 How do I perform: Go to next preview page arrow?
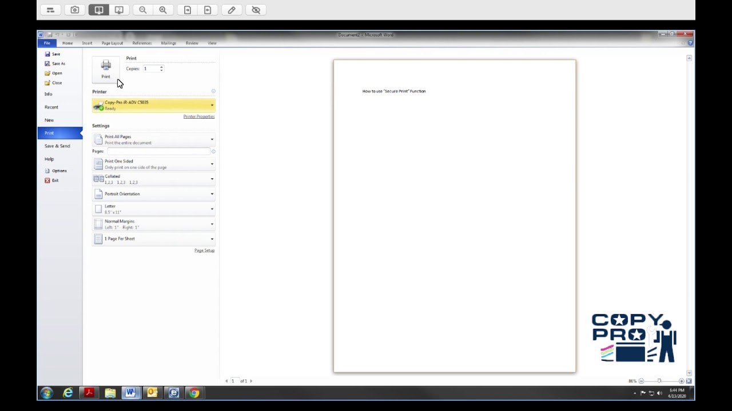[251, 381]
